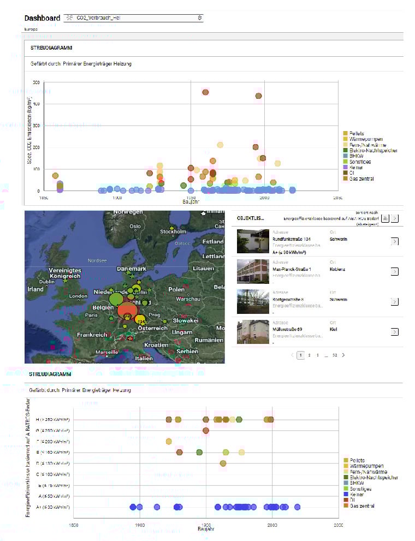This screenshot has height=541, width=415.
Task: Open details arrow for Rundfunkstraße 104
Action: click(395, 241)
